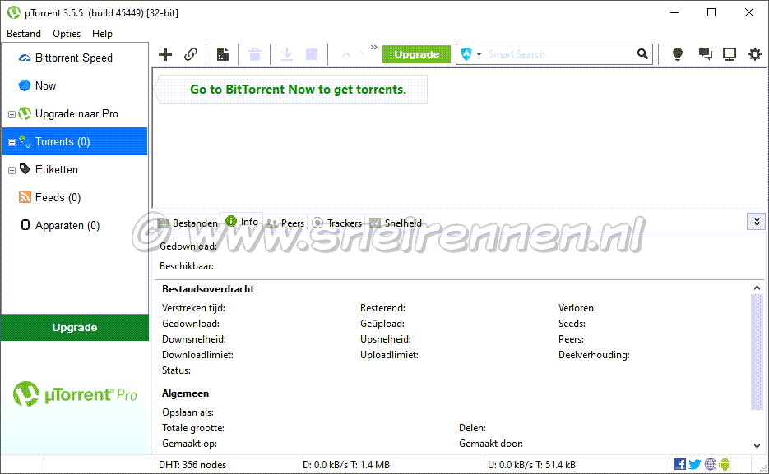Image resolution: width=769 pixels, height=474 pixels.
Task: Click the download speed status D: 0.0 kB/s
Action: click(x=346, y=465)
